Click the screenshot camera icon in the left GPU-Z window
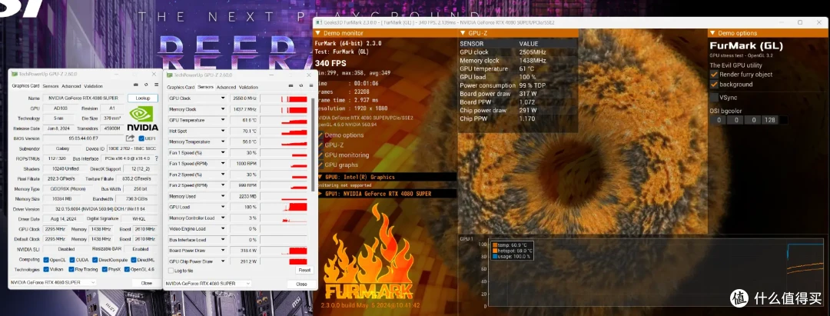The image size is (830, 316). tap(136, 85)
